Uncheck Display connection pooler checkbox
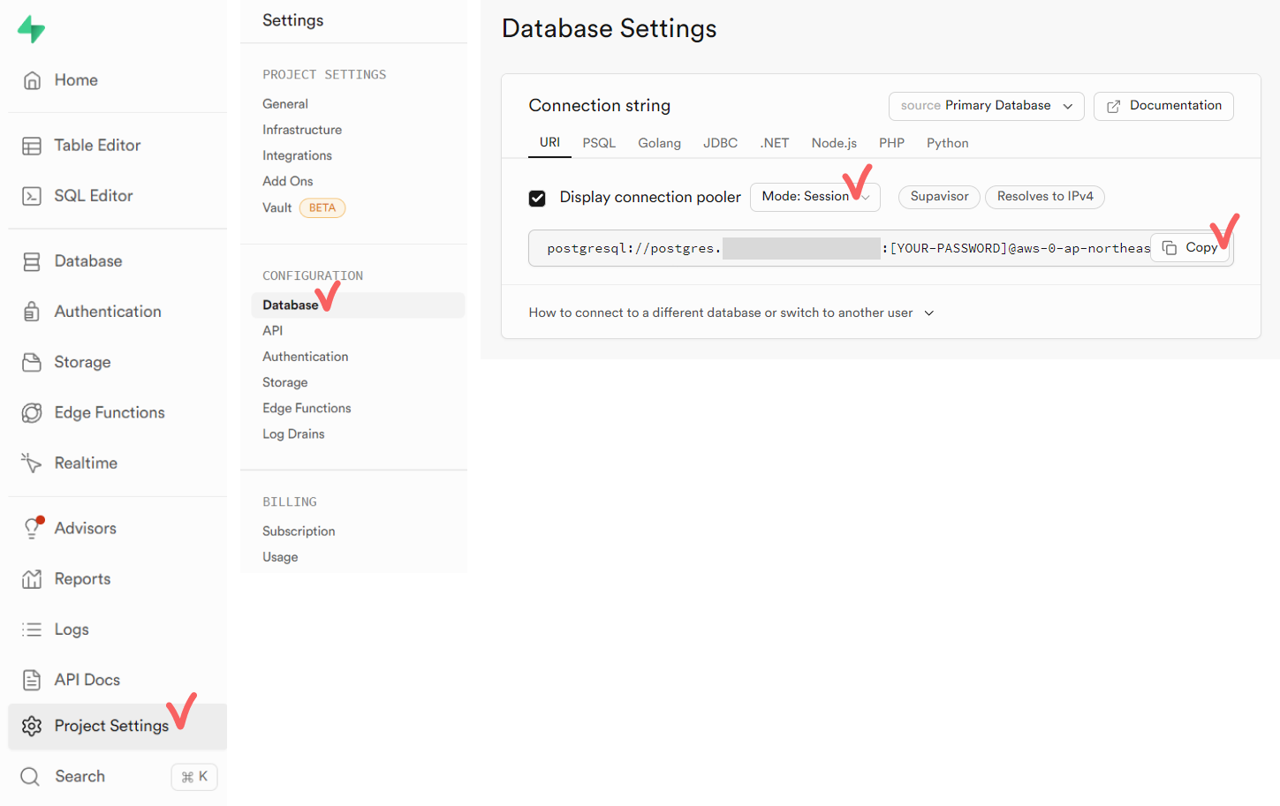The width and height of the screenshot is (1280, 806). point(537,198)
